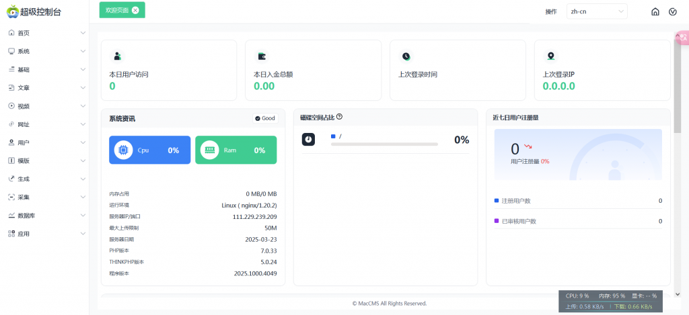Click the server IP 111.229.239.209
Image resolution: width=689 pixels, height=315 pixels.
pos(254,217)
